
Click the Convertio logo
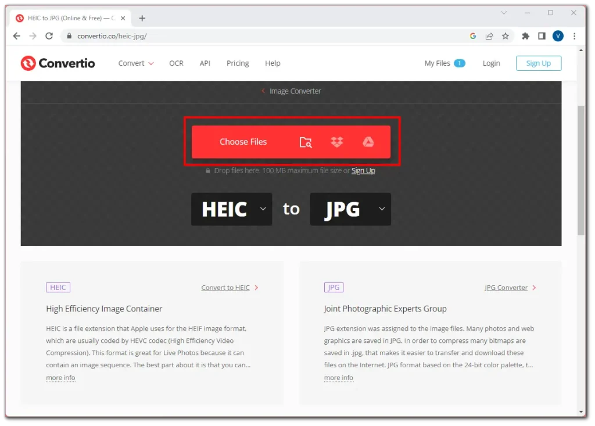(x=58, y=63)
